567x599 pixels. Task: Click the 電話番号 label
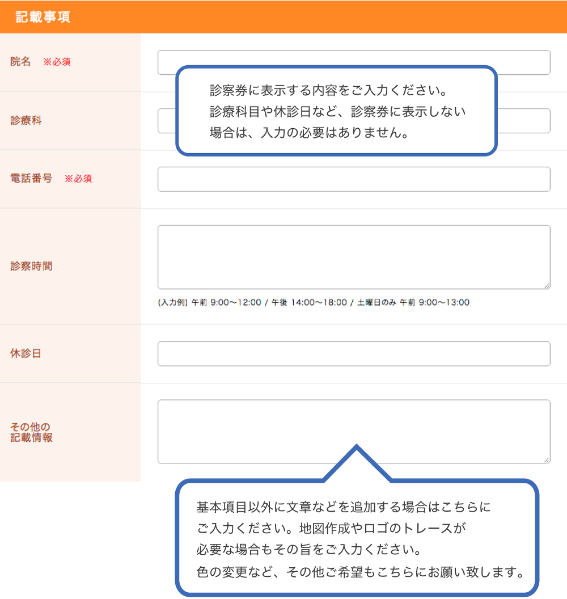pyautogui.click(x=31, y=179)
